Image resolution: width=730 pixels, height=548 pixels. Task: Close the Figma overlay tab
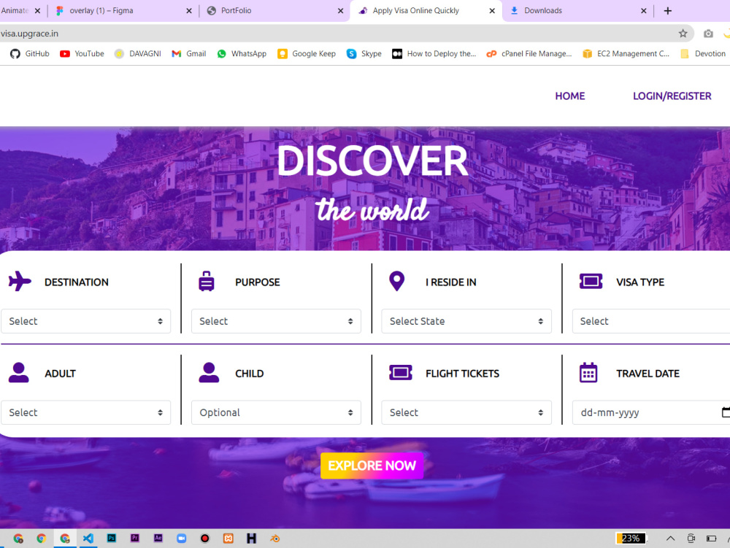189,11
